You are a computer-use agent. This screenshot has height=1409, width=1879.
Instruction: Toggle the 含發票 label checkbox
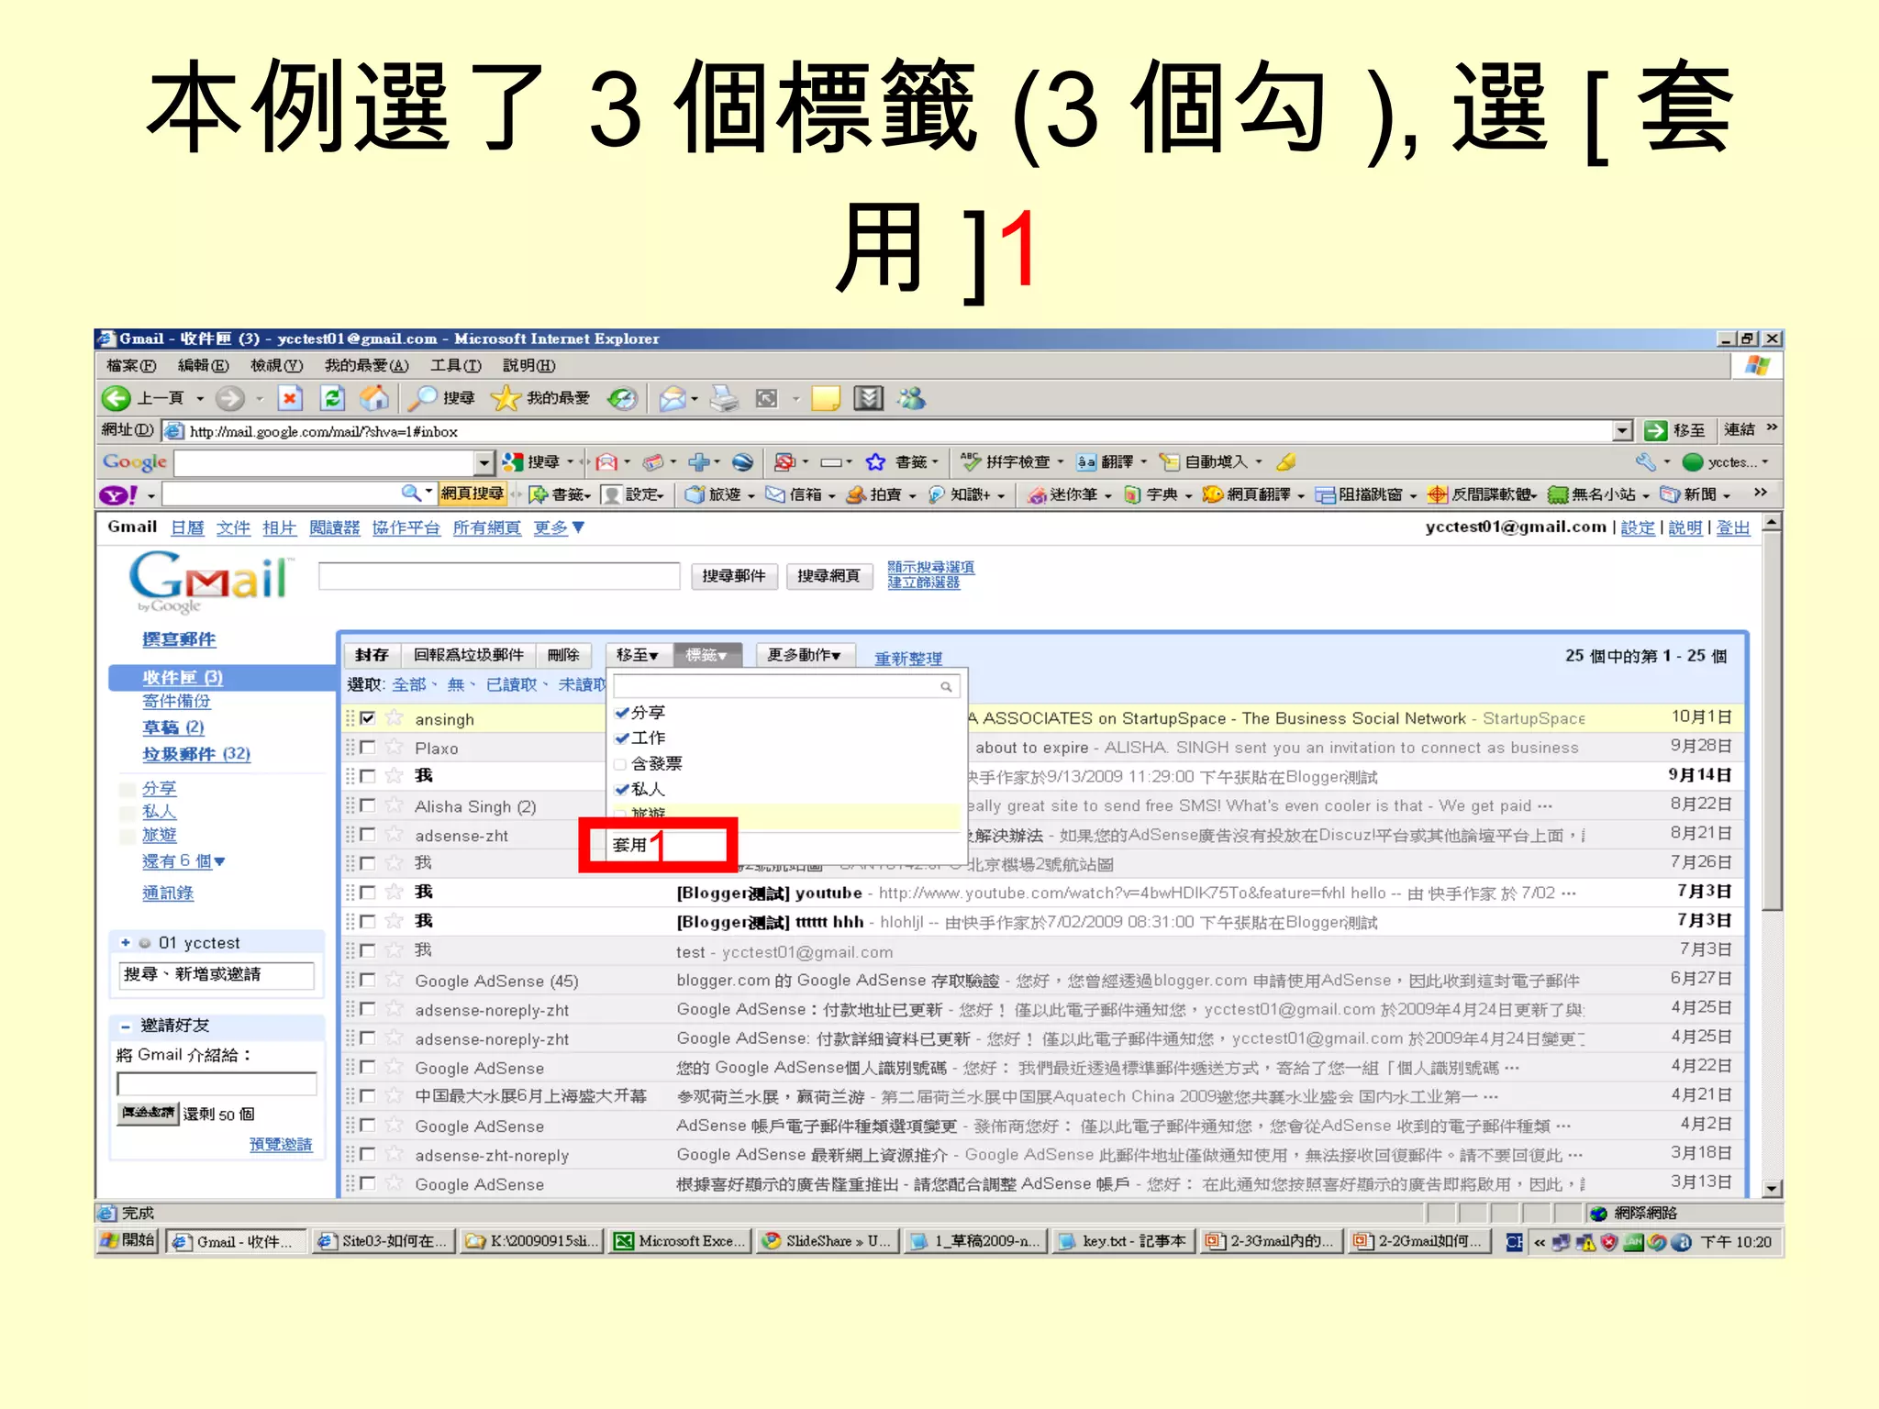621,763
